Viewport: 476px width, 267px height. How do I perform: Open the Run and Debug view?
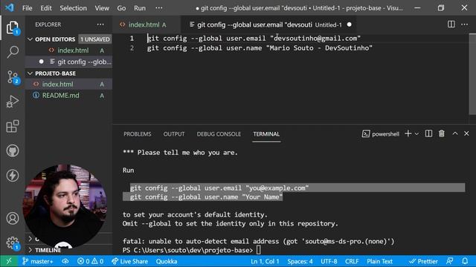point(13,102)
